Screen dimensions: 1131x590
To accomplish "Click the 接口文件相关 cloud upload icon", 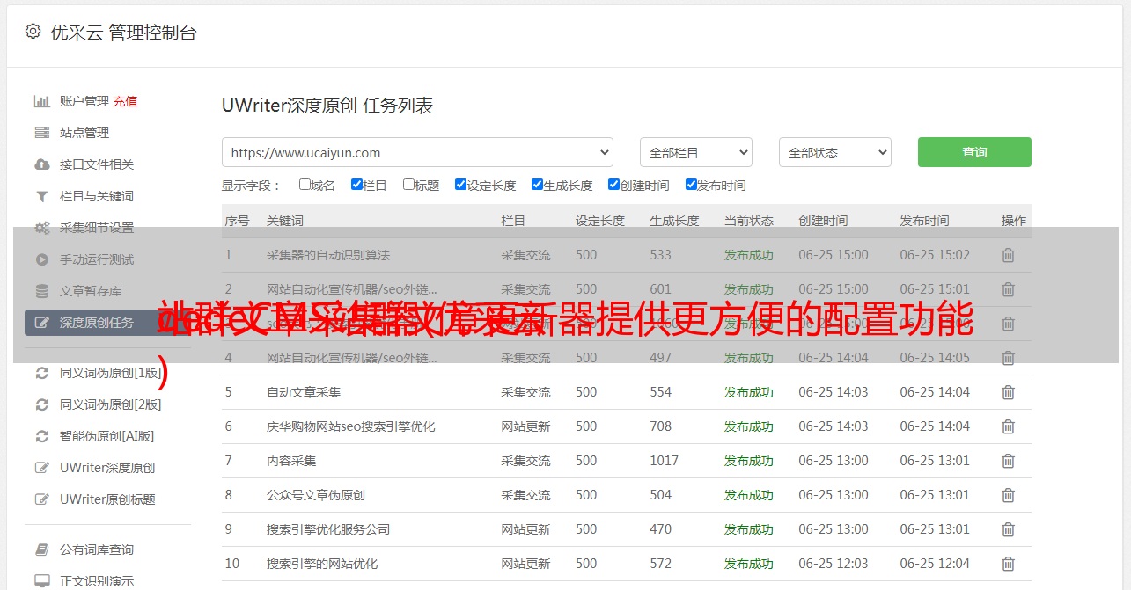I will [x=41, y=164].
